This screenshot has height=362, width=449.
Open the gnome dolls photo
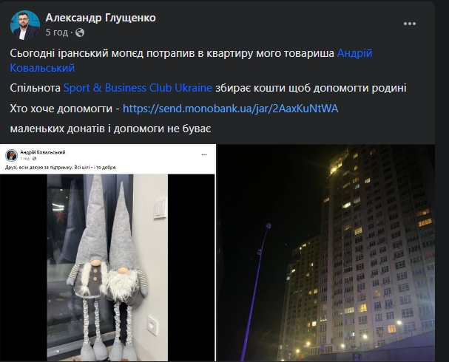pyautogui.click(x=107, y=267)
